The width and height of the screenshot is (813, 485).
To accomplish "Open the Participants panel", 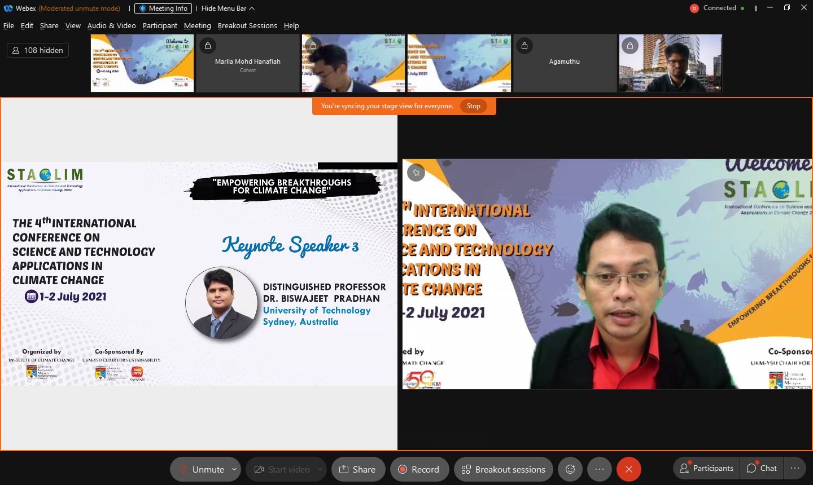I will [x=706, y=468].
